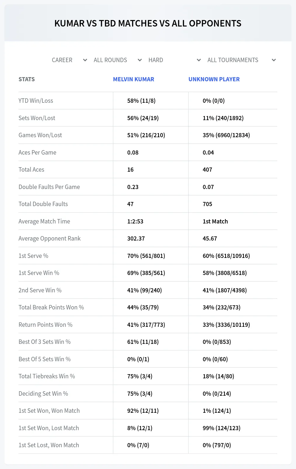Click Unknown Player's Return Points Won value
Screen dimensions: 296x469
click(226, 325)
